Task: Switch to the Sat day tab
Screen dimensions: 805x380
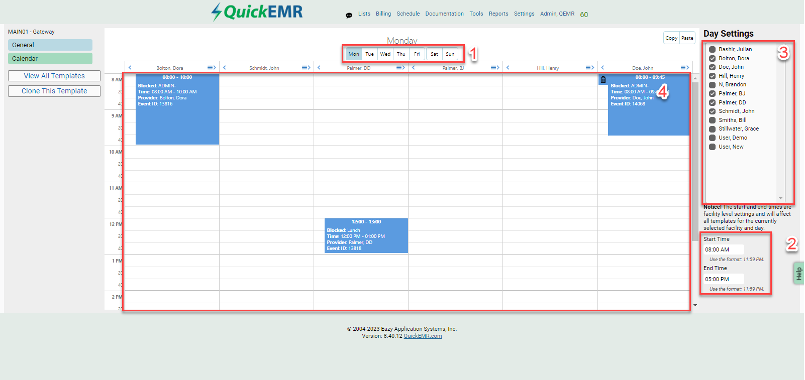Action: click(434, 54)
